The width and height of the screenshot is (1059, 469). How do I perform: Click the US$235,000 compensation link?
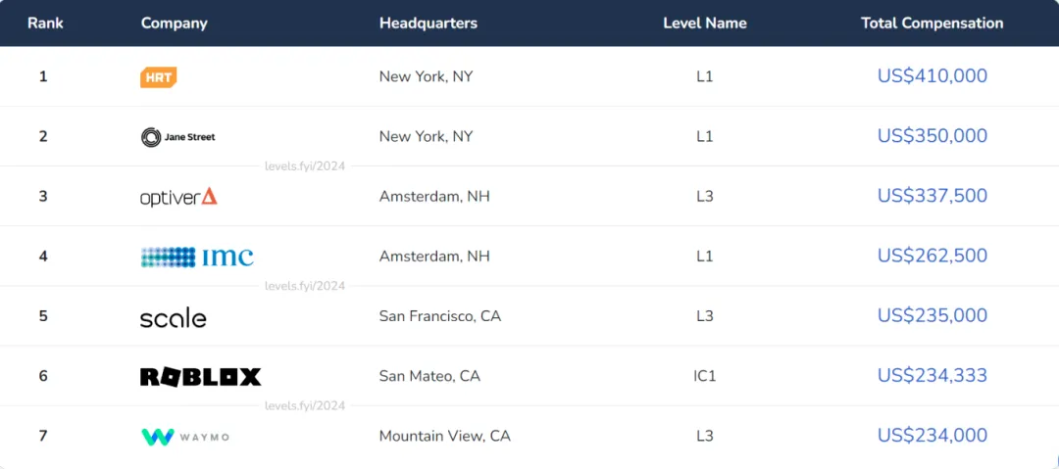click(x=933, y=316)
